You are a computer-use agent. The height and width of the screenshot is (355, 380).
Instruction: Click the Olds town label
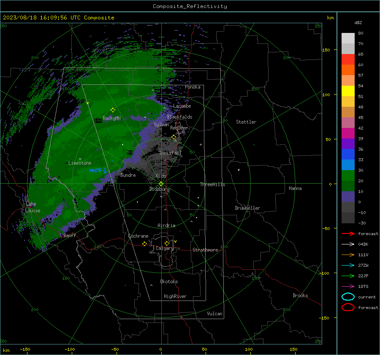161,176
